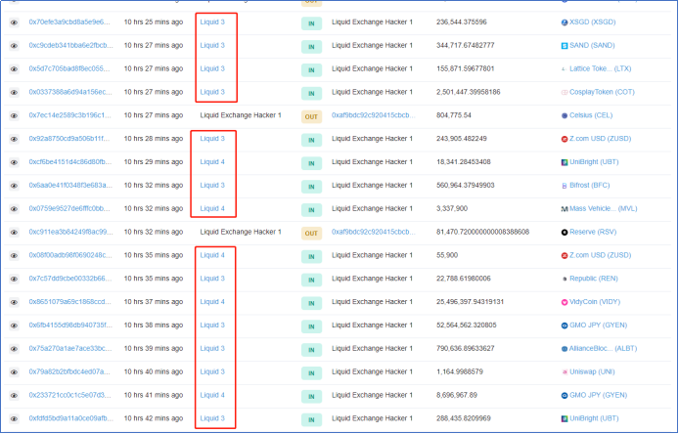This screenshot has width=679, height=434.
Task: Click the Celsius (CEL) token icon
Action: pyautogui.click(x=565, y=115)
